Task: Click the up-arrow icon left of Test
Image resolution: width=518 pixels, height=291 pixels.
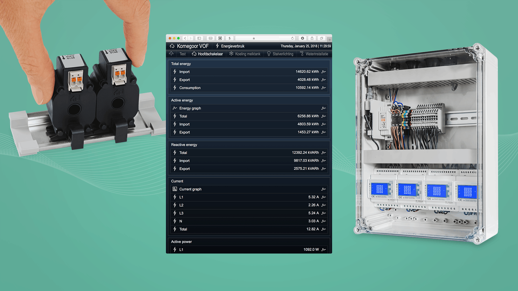Action: [x=171, y=54]
